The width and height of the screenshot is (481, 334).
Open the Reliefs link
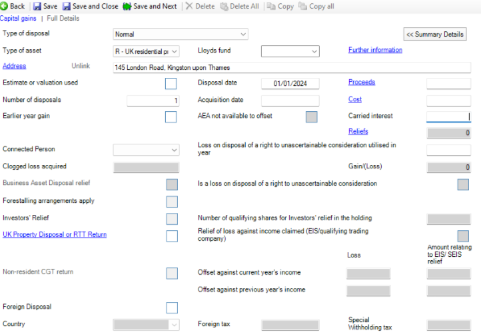click(x=358, y=132)
